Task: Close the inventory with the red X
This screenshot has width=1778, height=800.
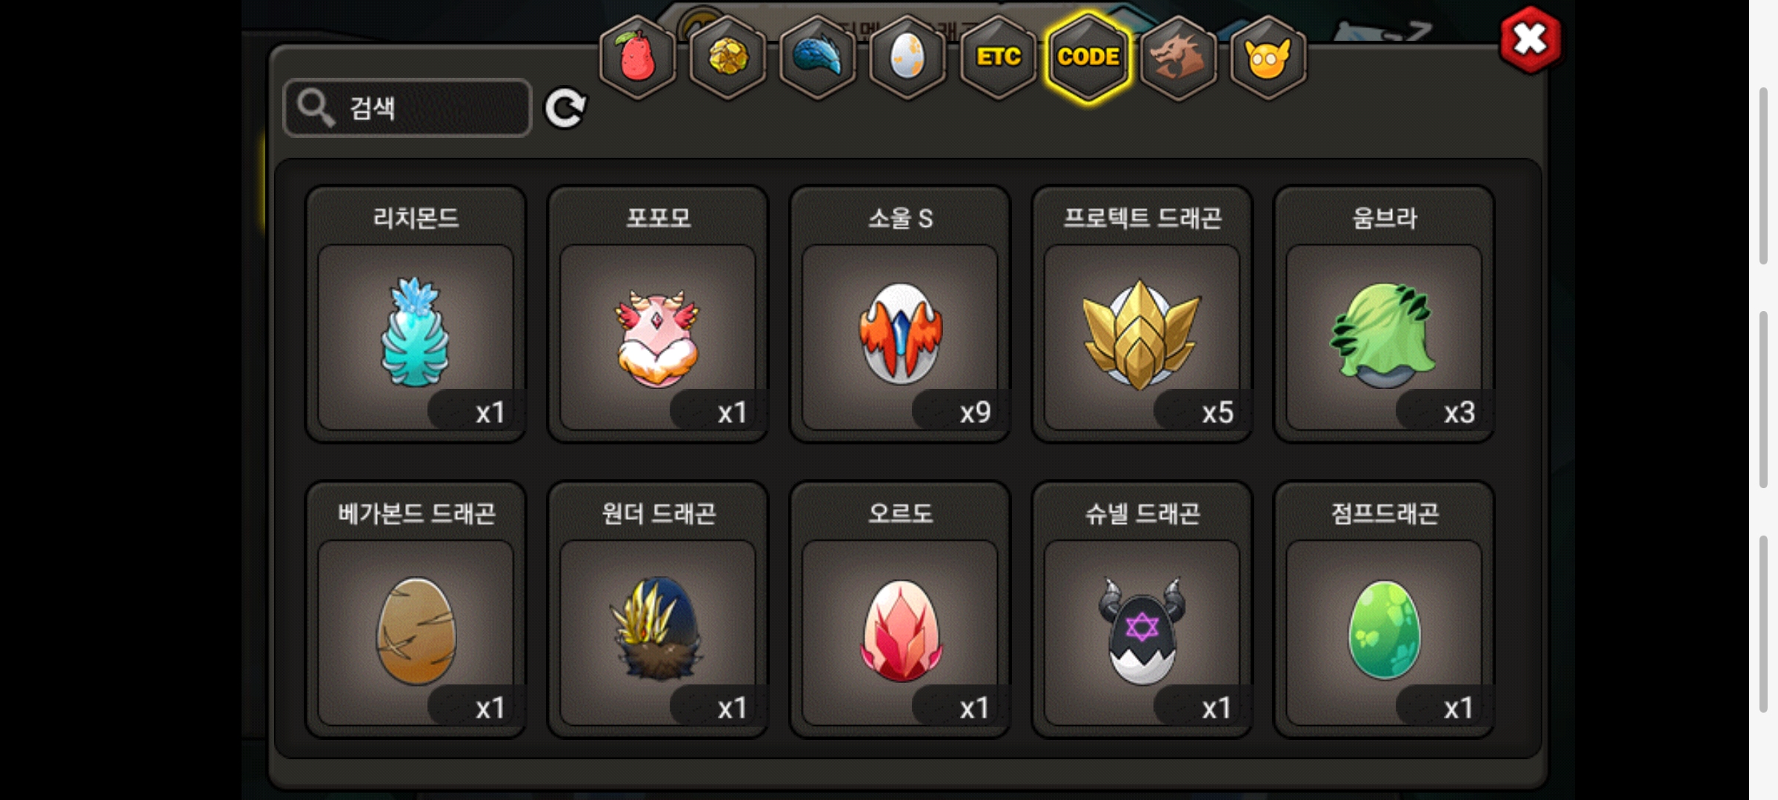Action: pos(1530,40)
